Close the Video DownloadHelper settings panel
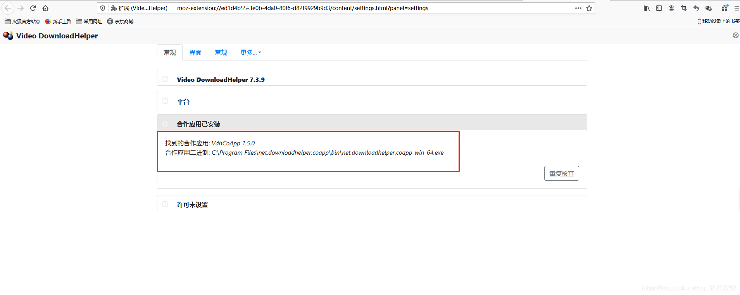This screenshot has height=295, width=740. 735,35
